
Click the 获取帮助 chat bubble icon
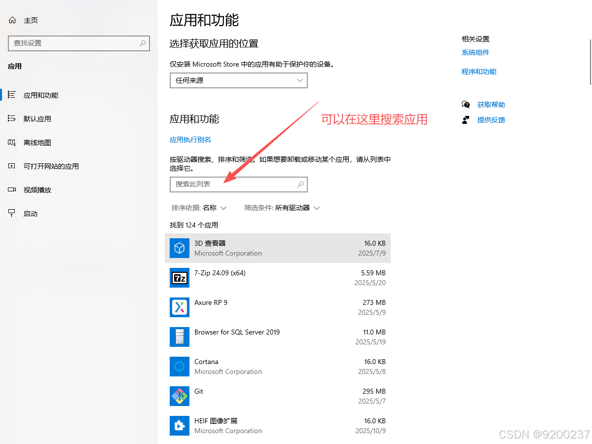[x=466, y=105]
